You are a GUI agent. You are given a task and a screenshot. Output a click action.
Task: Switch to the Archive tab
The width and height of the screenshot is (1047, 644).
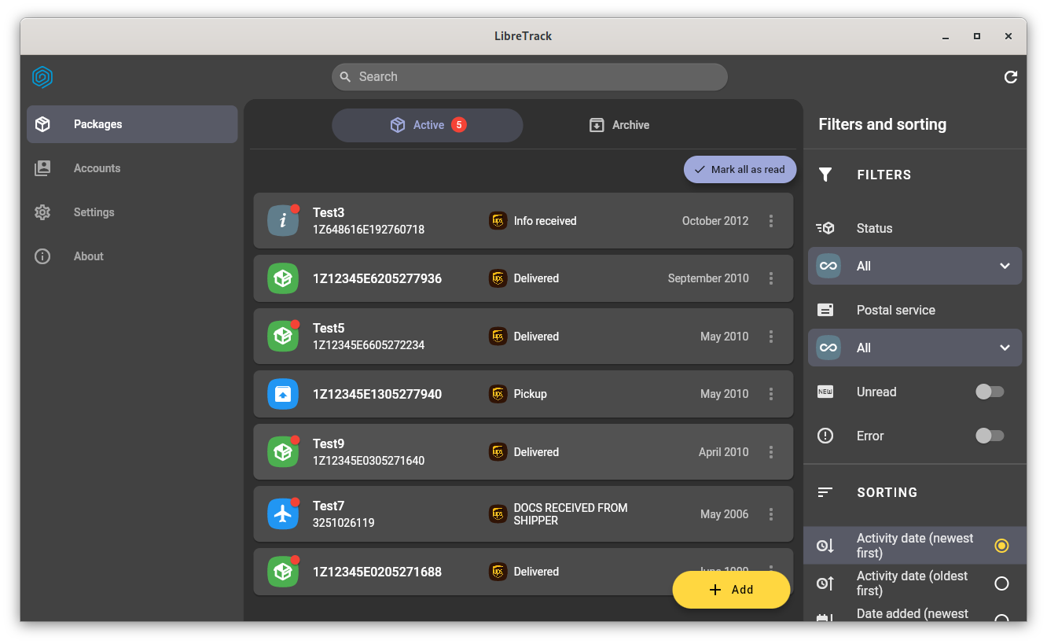pyautogui.click(x=619, y=125)
